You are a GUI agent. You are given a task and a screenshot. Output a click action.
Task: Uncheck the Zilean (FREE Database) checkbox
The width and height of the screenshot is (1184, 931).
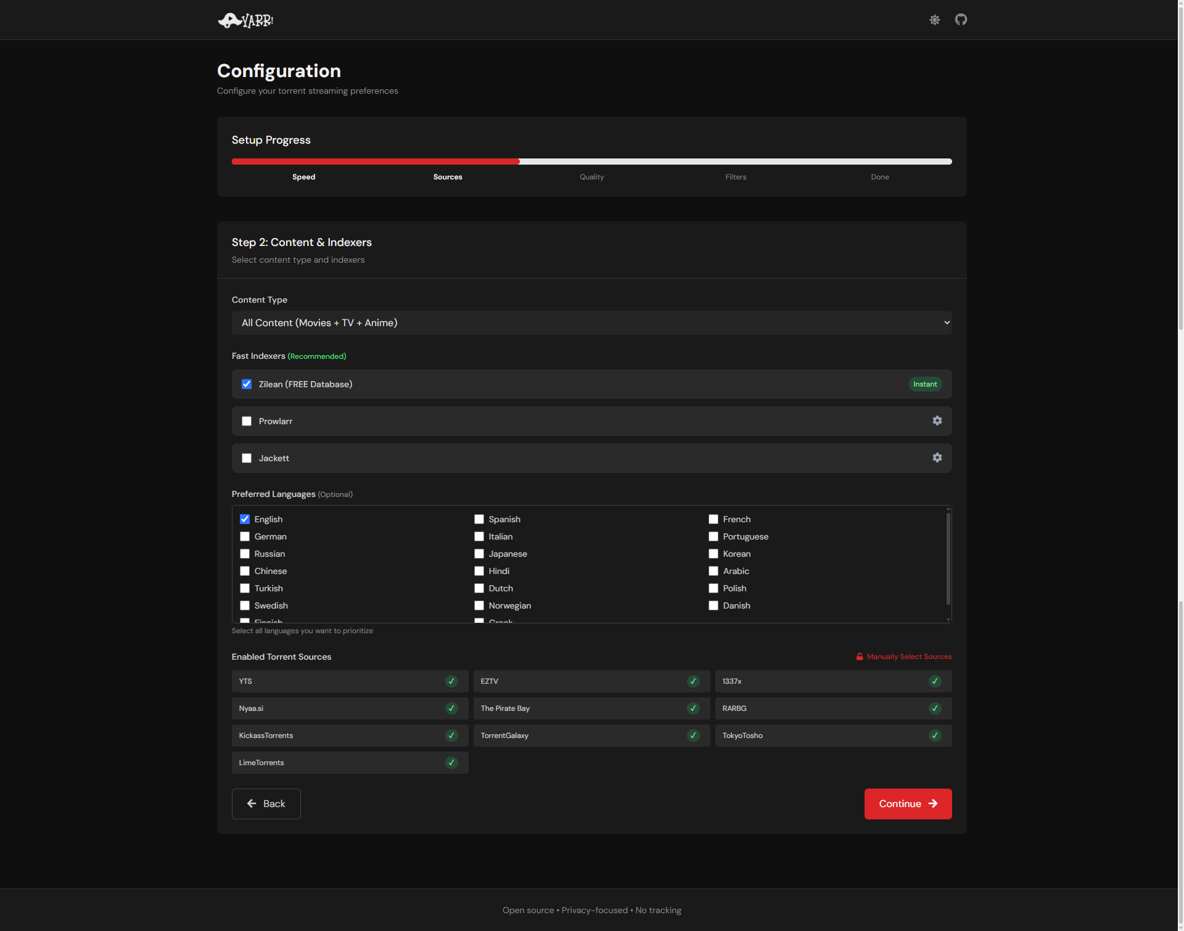click(247, 384)
